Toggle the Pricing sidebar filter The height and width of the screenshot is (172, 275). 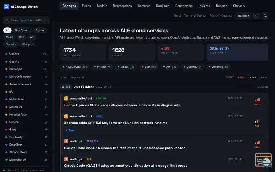click(40, 30)
